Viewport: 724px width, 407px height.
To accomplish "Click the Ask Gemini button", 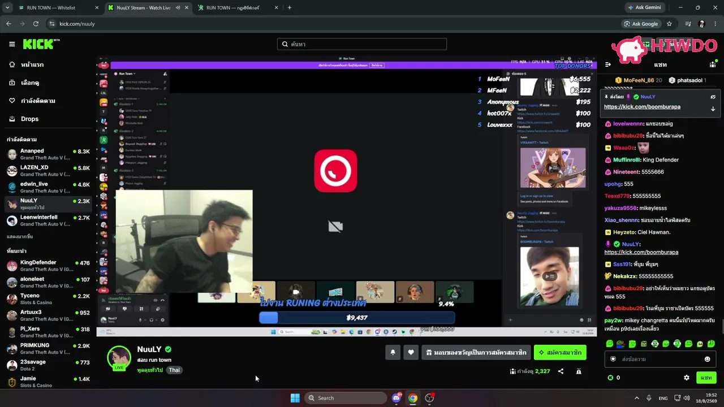I will tap(644, 8).
